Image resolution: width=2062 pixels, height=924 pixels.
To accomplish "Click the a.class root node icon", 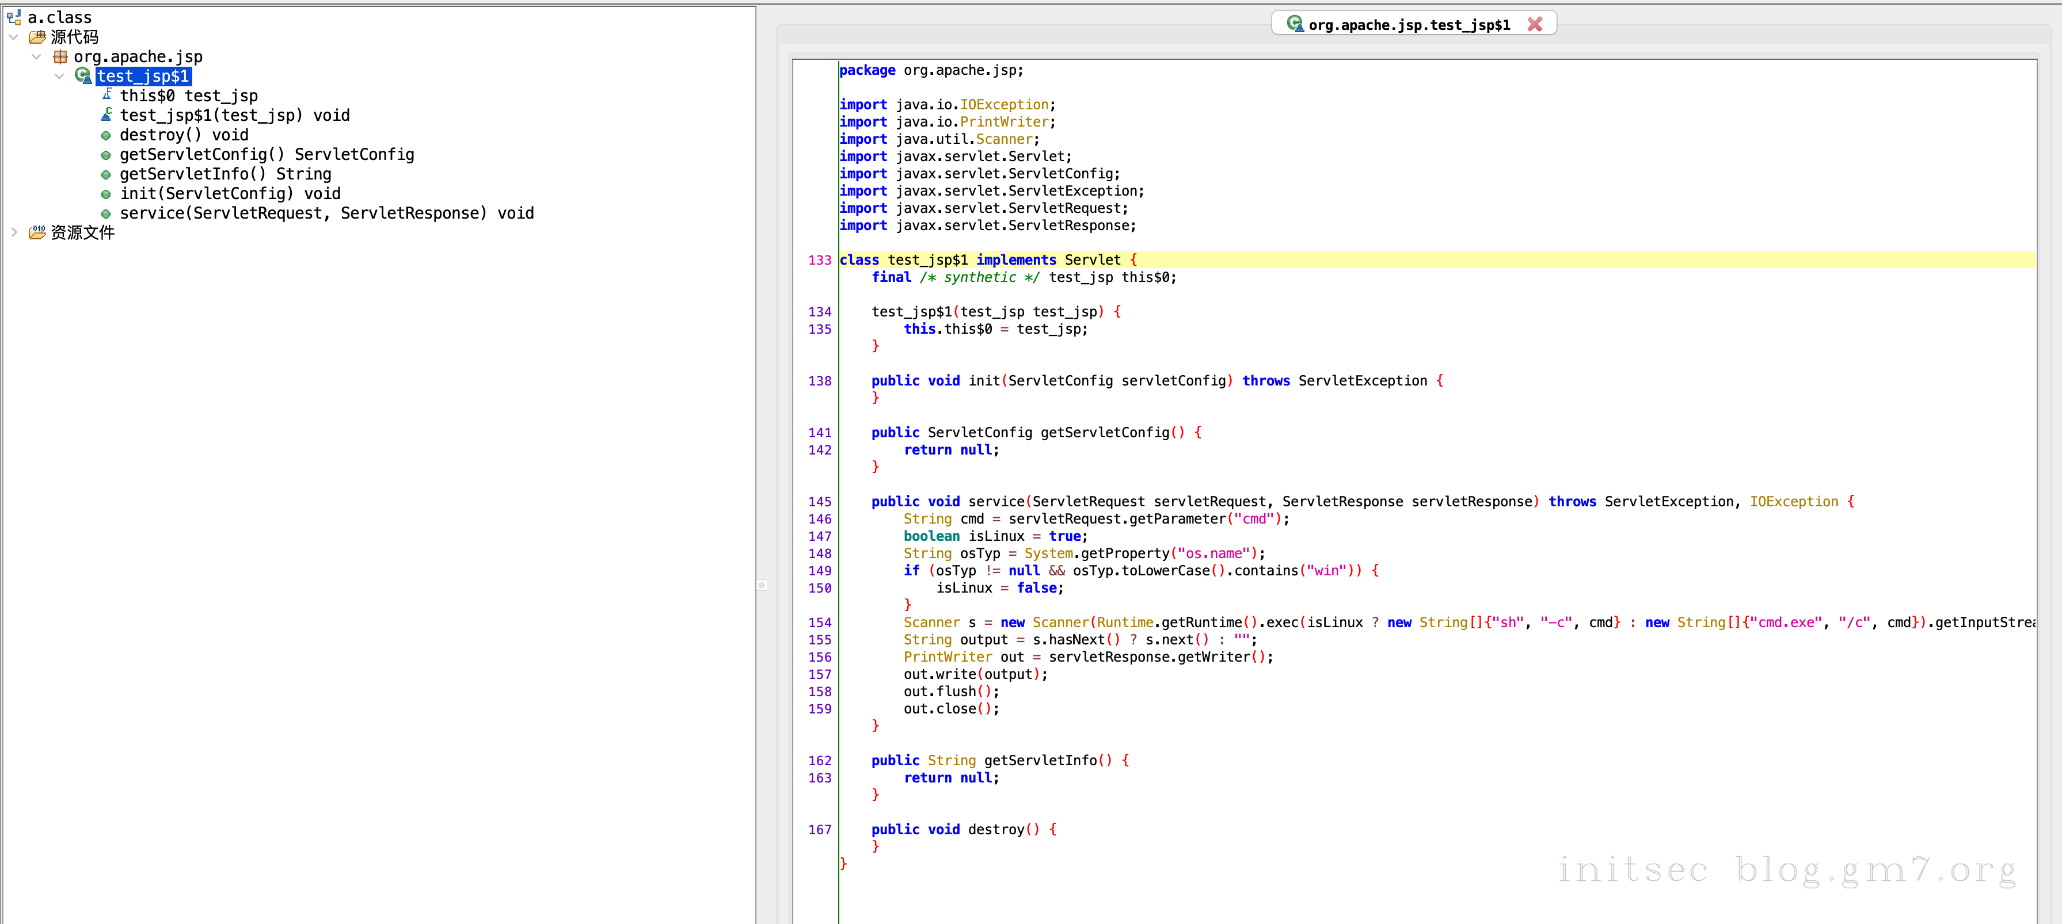I will click(x=14, y=17).
